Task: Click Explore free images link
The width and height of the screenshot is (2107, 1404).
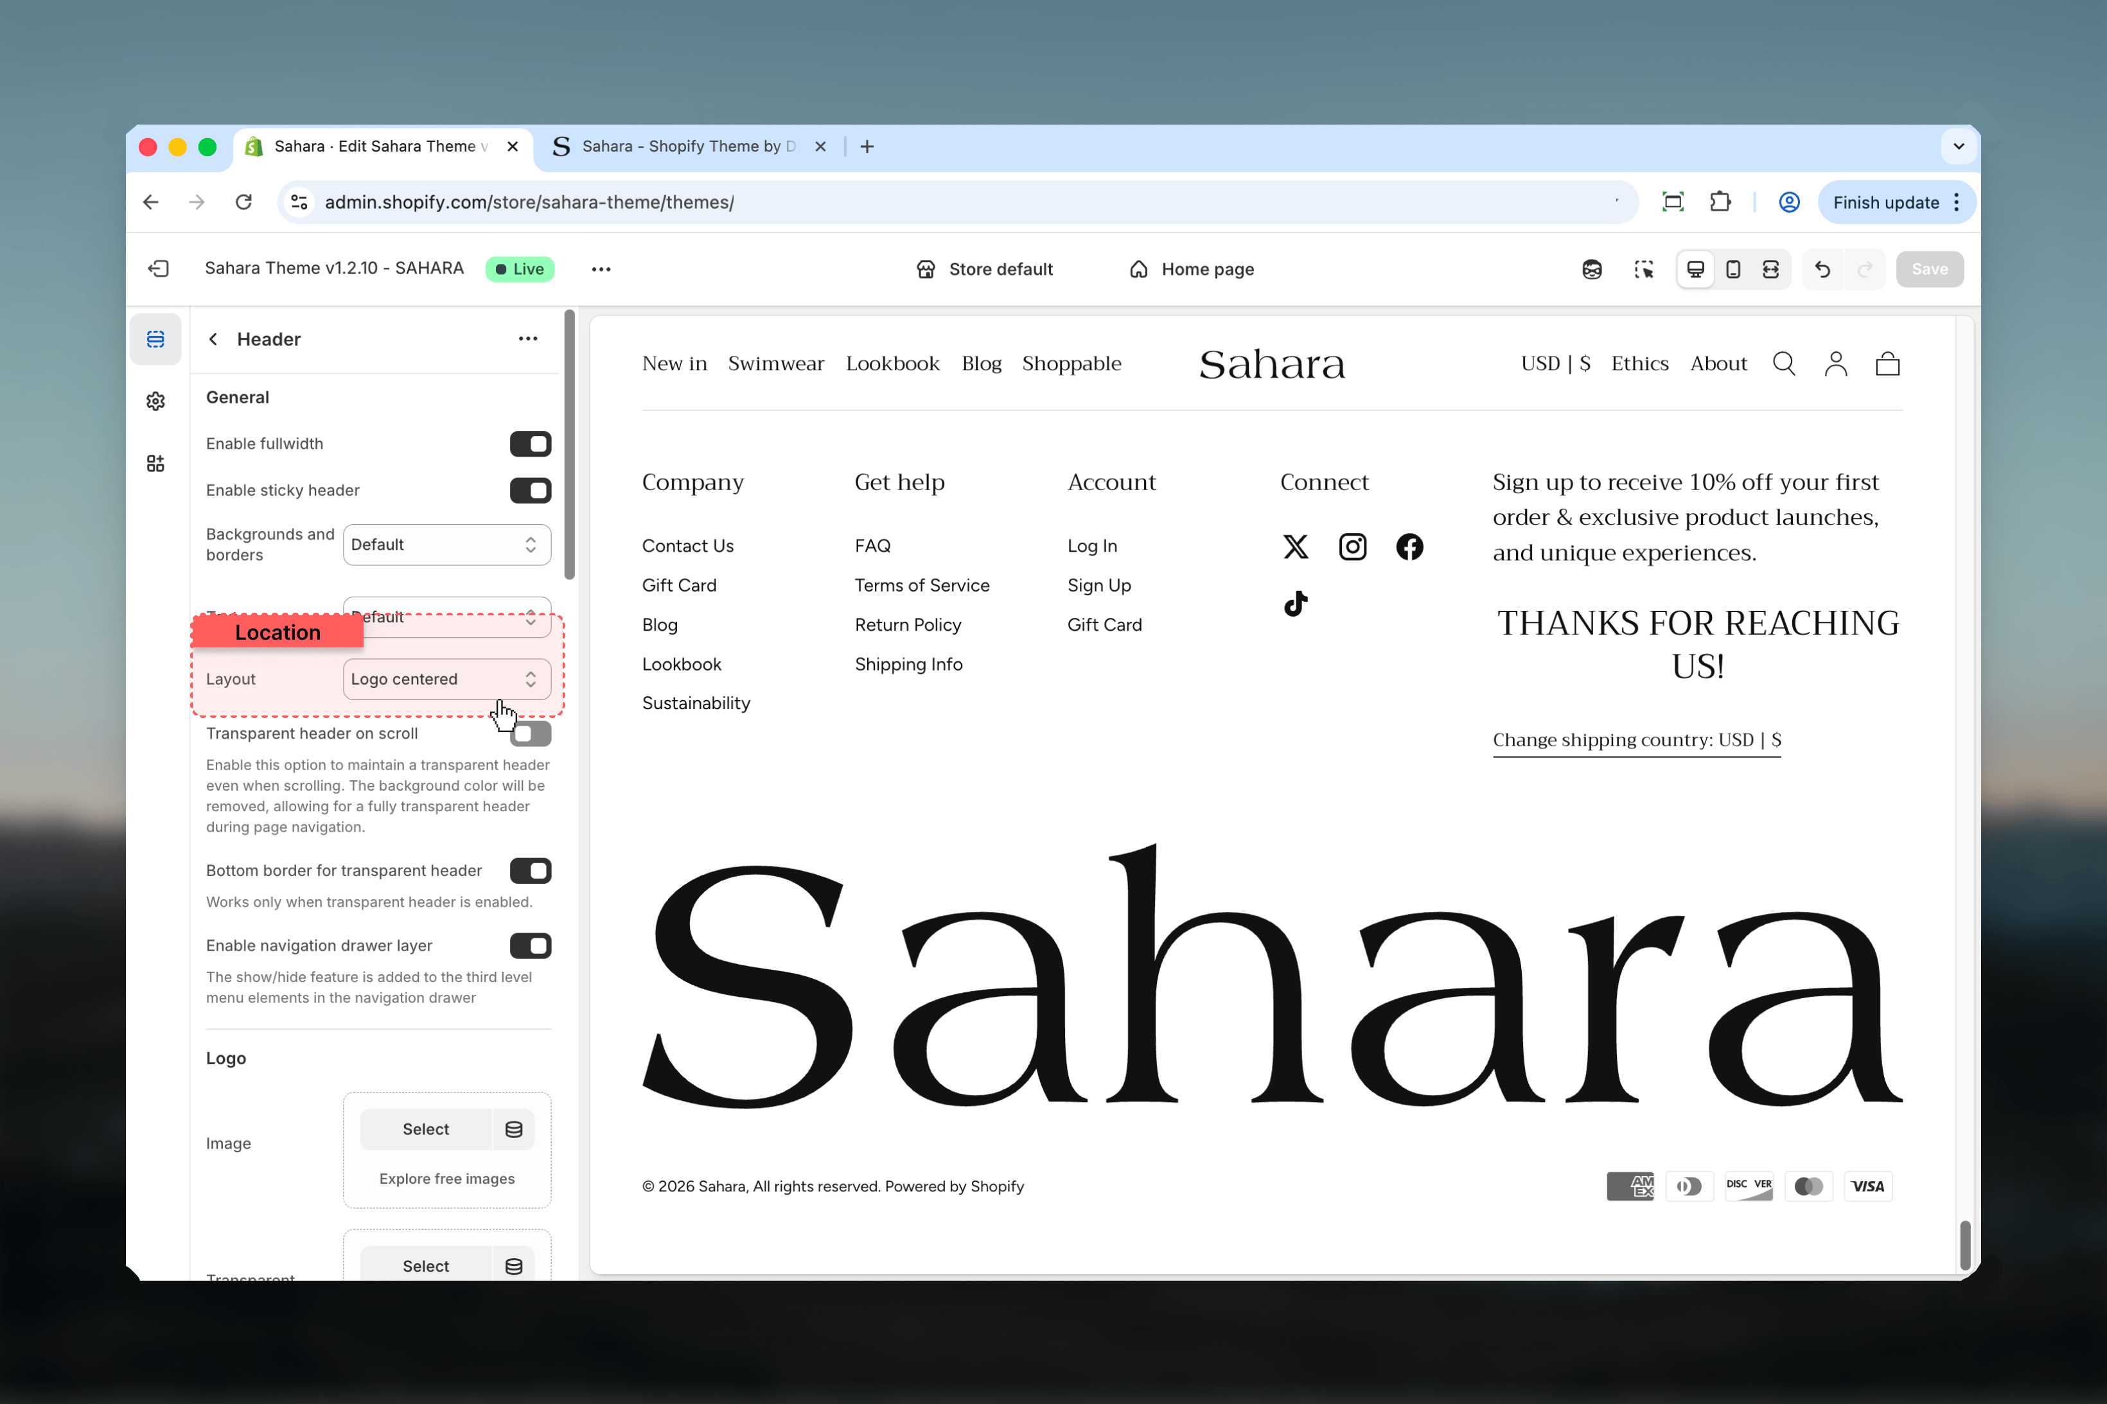Action: tap(447, 1179)
